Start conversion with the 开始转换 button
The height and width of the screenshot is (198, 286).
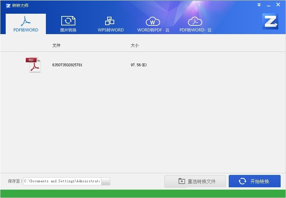255,181
